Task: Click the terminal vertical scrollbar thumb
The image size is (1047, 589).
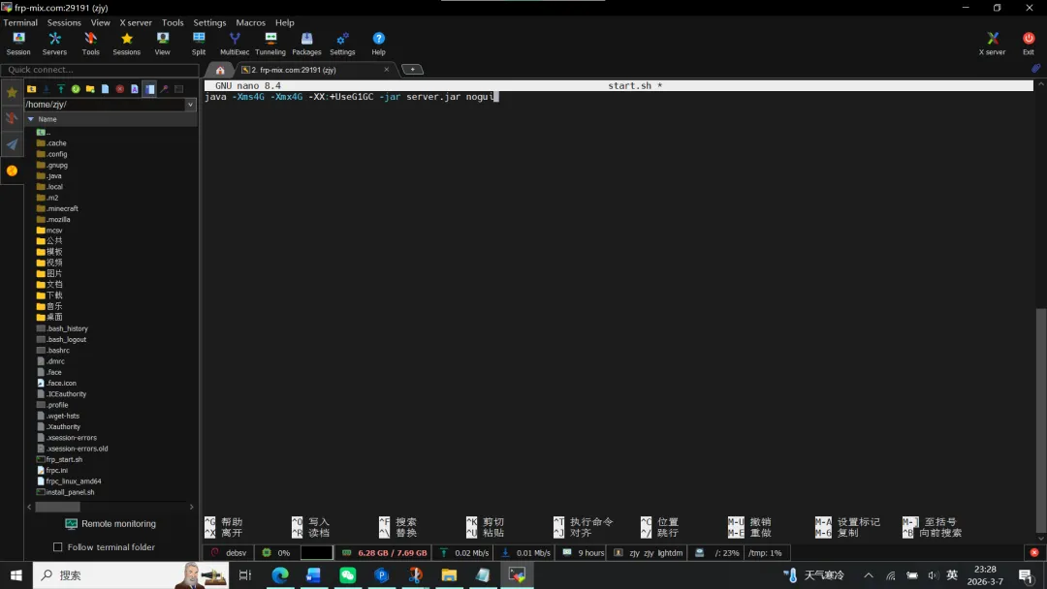Action: point(1040,420)
